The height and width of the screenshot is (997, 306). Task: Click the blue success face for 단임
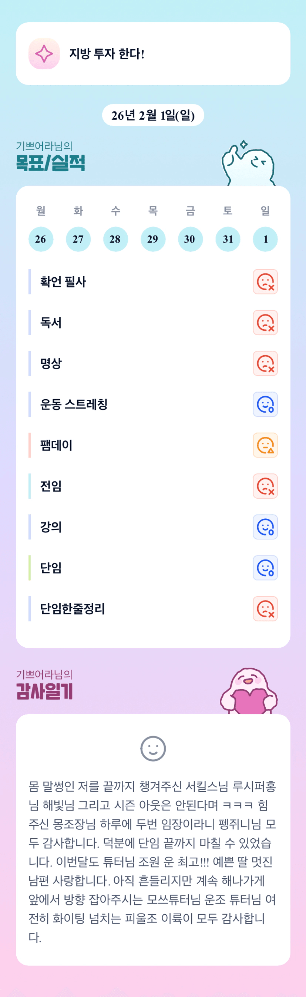click(265, 568)
